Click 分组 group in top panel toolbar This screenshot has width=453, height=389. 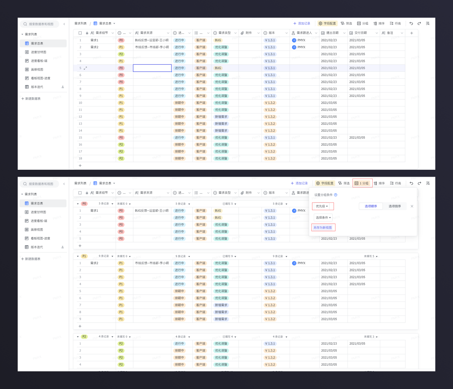pyautogui.click(x=363, y=23)
